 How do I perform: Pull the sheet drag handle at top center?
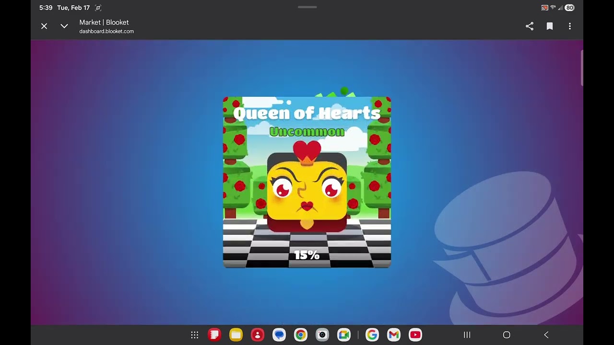click(307, 7)
